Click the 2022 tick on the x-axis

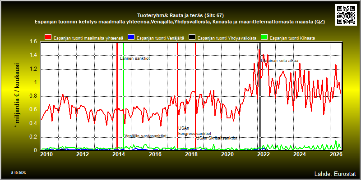[x=263, y=154]
